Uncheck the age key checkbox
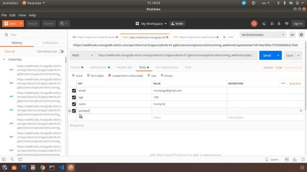Viewport: 307px width, 172px height. (74, 97)
